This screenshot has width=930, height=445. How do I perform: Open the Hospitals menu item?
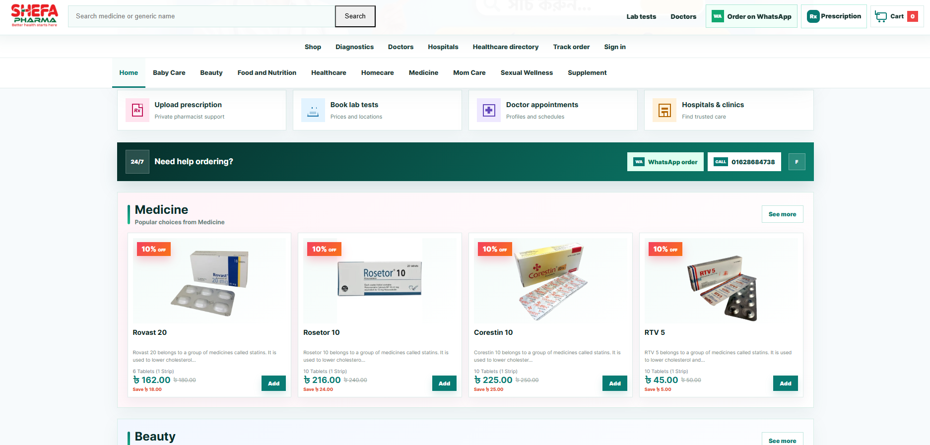[443, 47]
